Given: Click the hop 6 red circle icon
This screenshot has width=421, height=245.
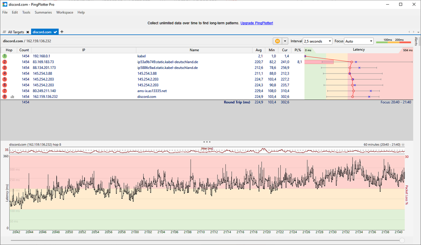Looking at the screenshot, I should click(5, 85).
